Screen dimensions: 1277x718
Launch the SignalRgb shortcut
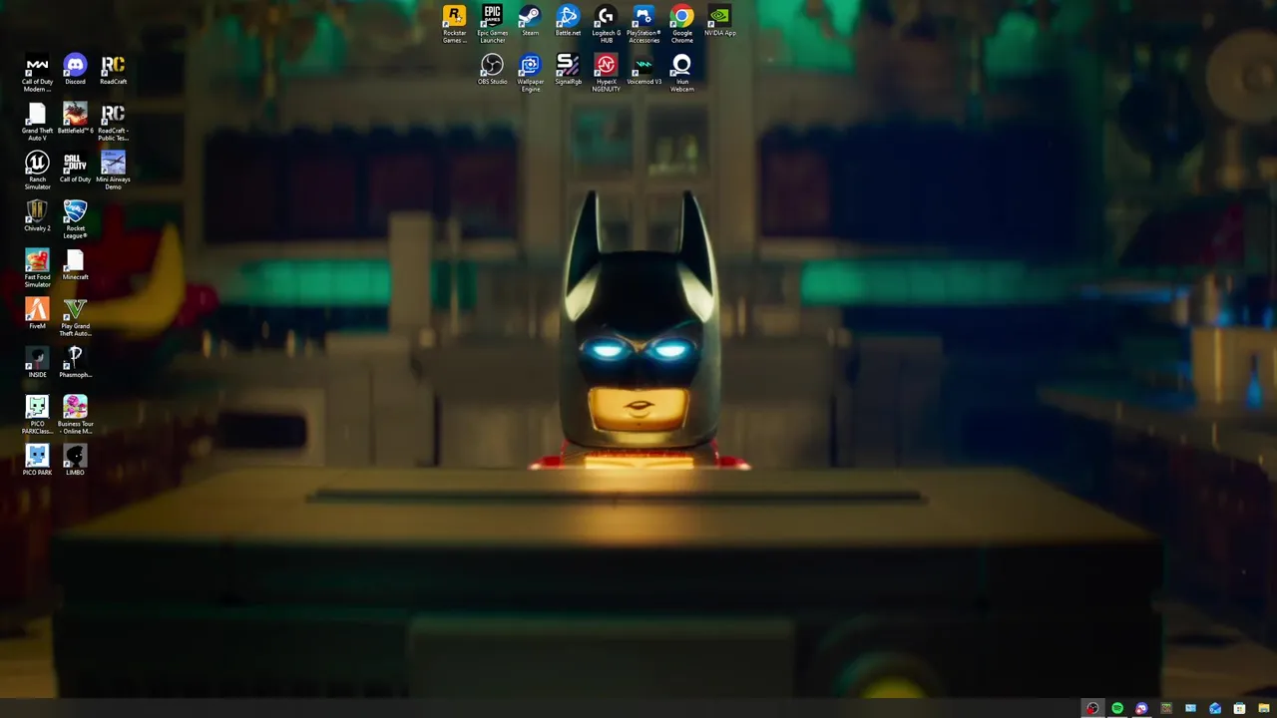[568, 70]
